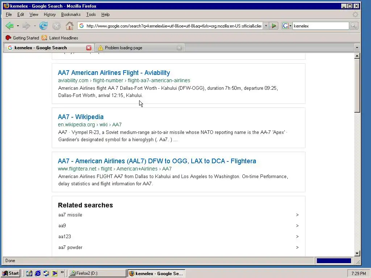This screenshot has width=371, height=278.
Task: Close the kernelex Google Search tab
Action: coord(89,48)
